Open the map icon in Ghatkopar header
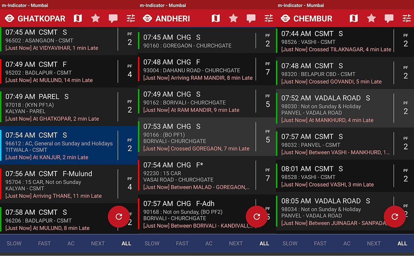The image size is (414, 256). point(78,18)
